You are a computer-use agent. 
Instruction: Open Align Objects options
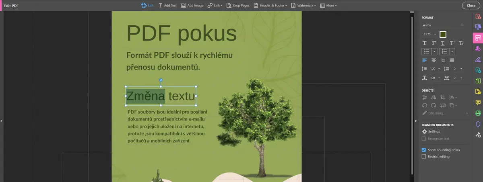tap(453, 97)
